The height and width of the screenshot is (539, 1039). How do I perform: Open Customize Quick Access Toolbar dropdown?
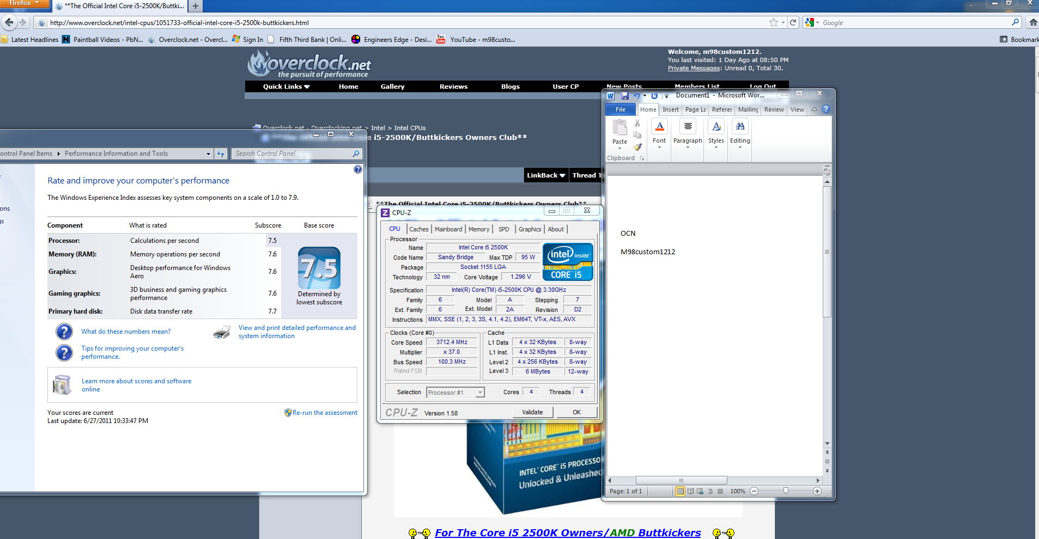(x=666, y=96)
